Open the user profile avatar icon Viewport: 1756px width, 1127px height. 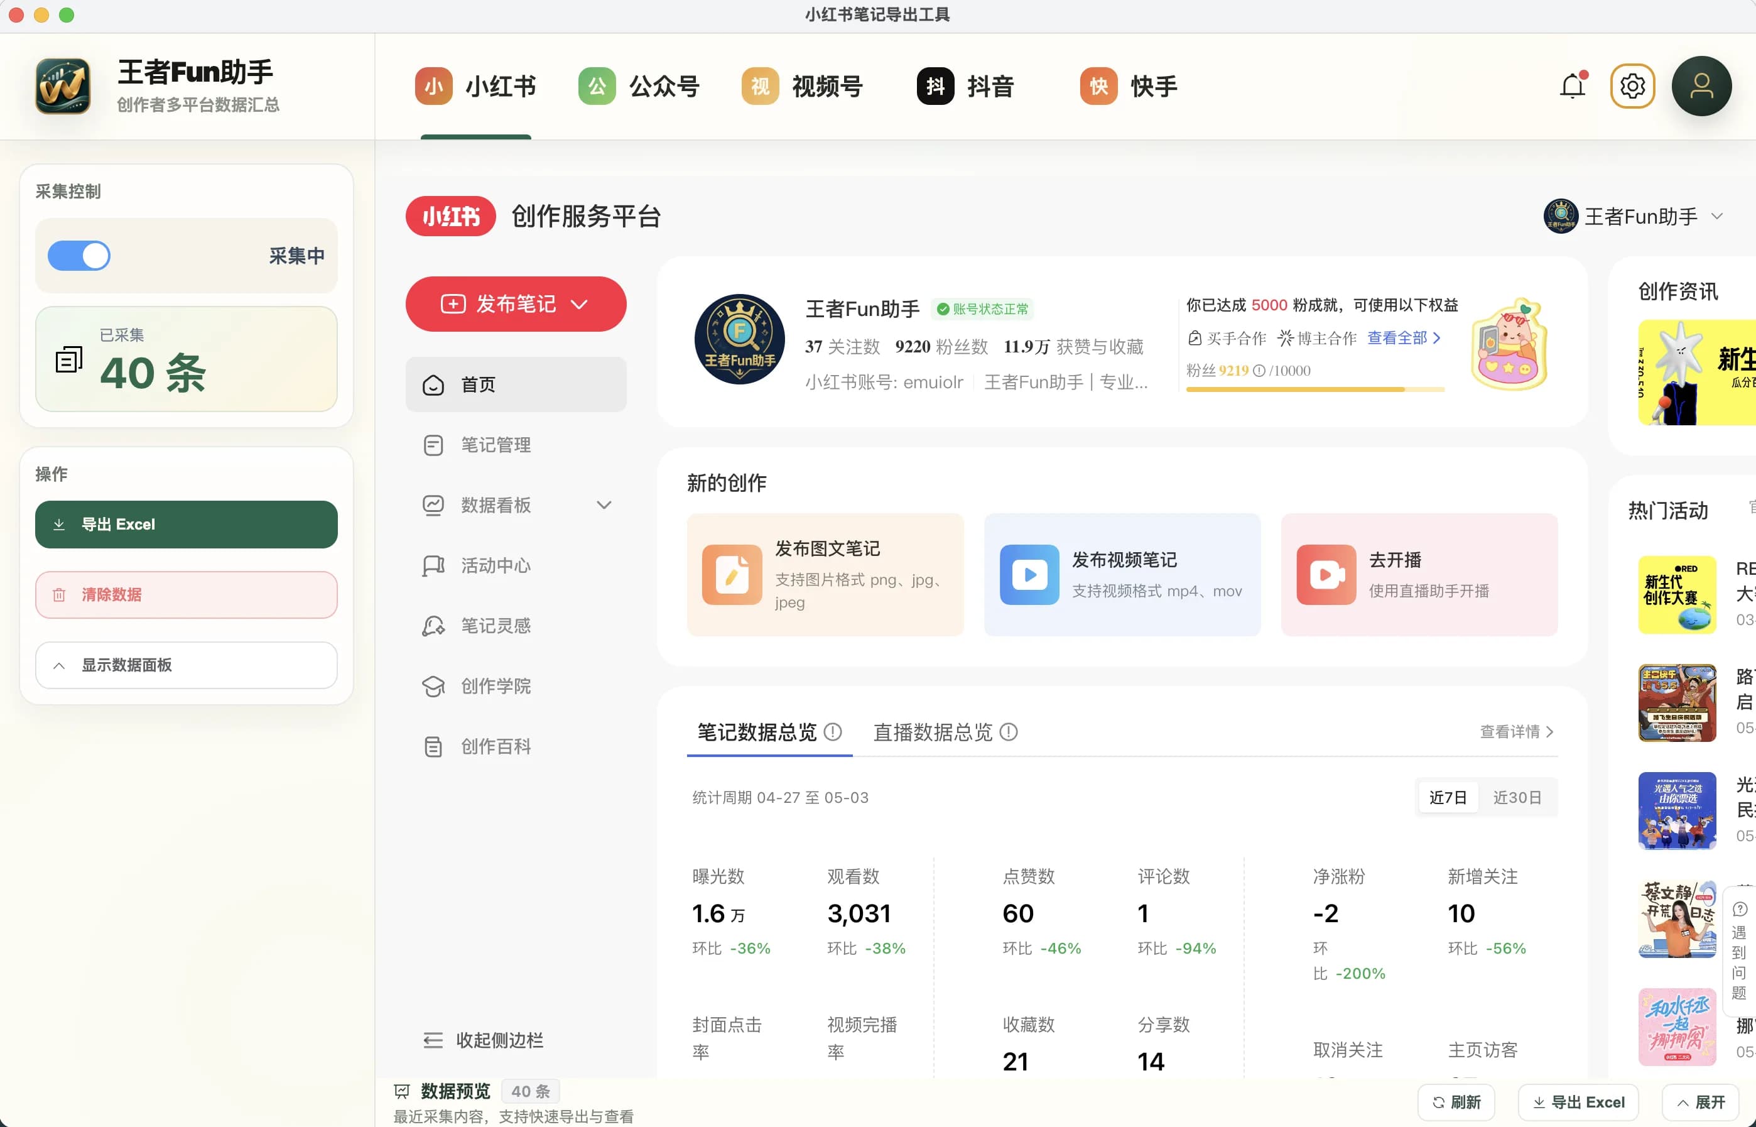[1701, 86]
